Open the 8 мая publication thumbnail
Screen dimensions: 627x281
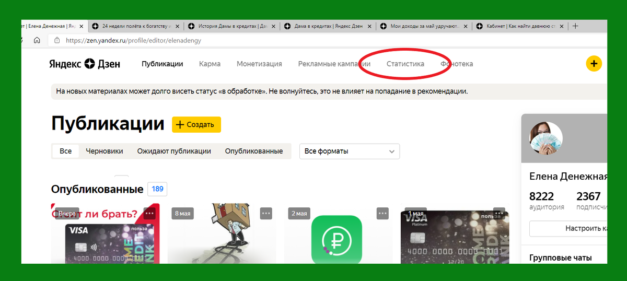coord(222,233)
